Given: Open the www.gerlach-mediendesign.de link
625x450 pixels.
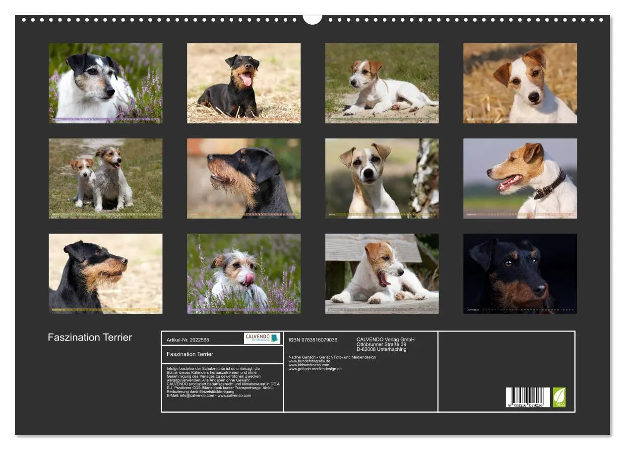Looking at the screenshot, I should (314, 369).
